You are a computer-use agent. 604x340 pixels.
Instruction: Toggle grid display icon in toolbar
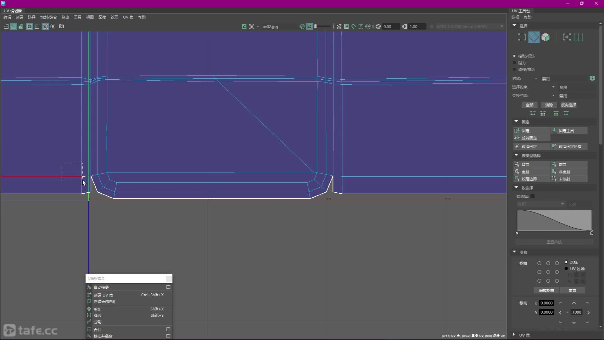point(45,26)
